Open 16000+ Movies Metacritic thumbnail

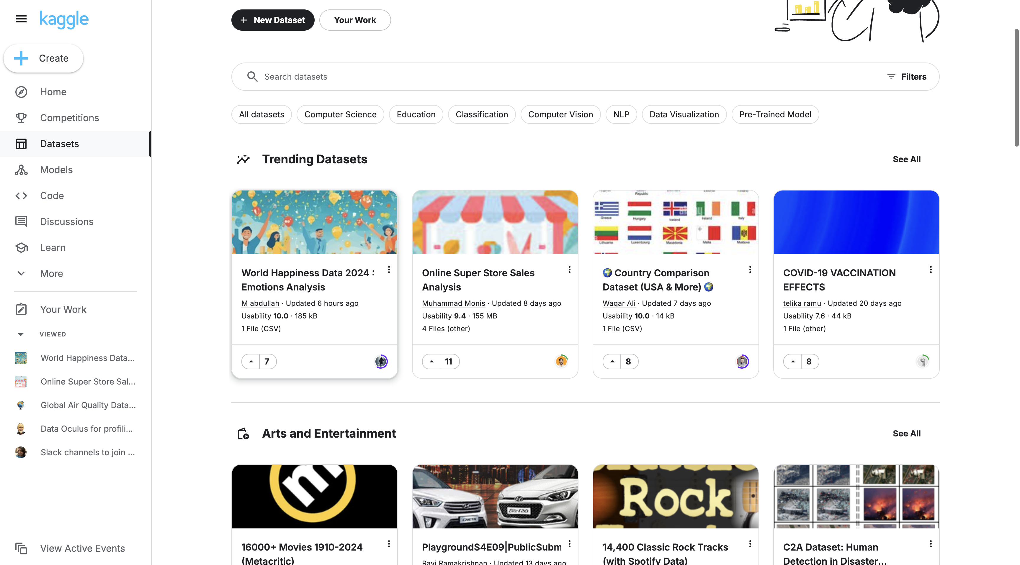[314, 497]
